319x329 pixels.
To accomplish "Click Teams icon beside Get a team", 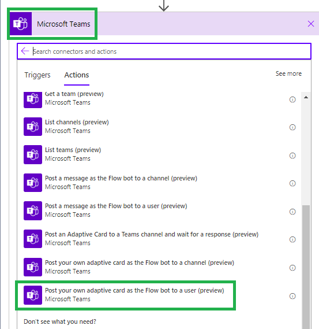I will click(x=33, y=99).
